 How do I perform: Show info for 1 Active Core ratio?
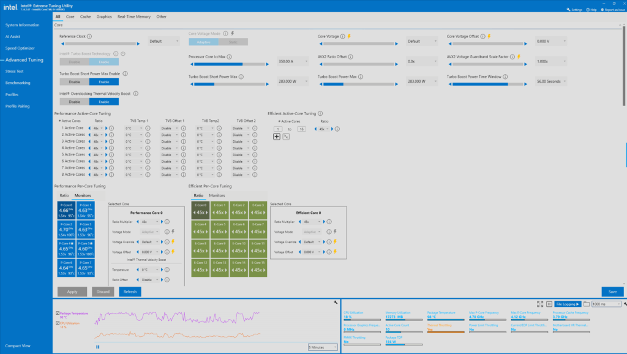coord(111,129)
